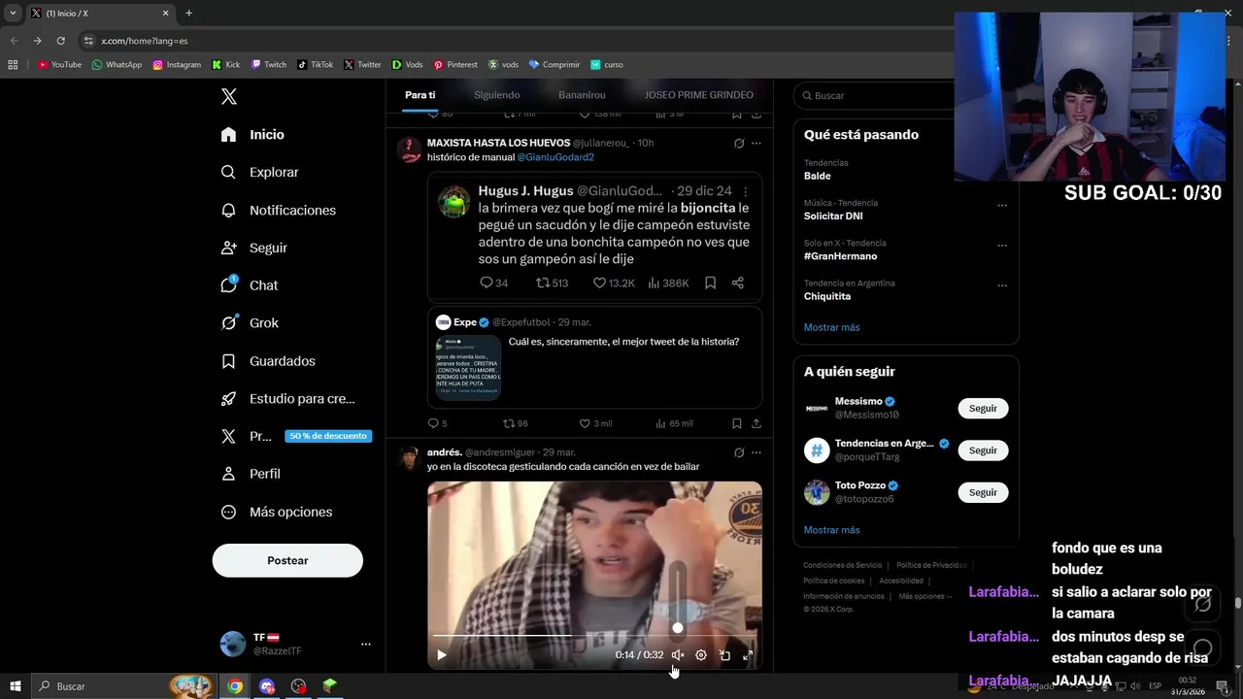Toggle video picture-in-picture icon
Image resolution: width=1243 pixels, height=699 pixels.
pyautogui.click(x=724, y=655)
